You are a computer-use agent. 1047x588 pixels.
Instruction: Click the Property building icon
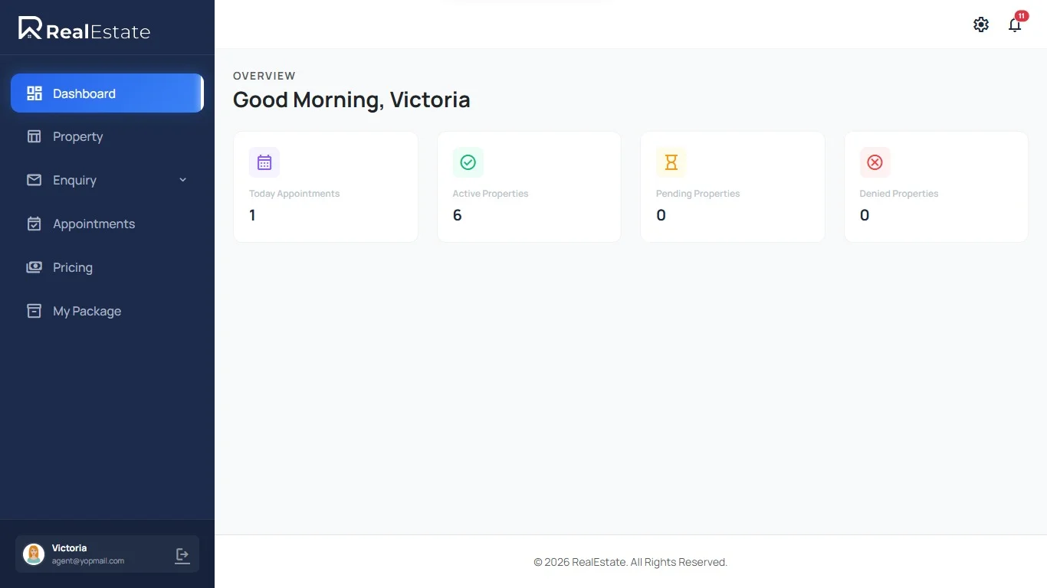coord(34,136)
